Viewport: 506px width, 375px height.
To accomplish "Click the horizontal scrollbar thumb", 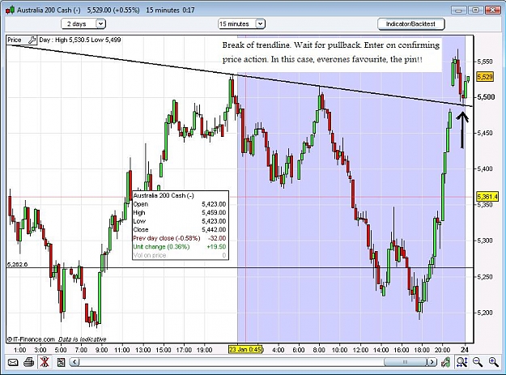I will coord(406,362).
